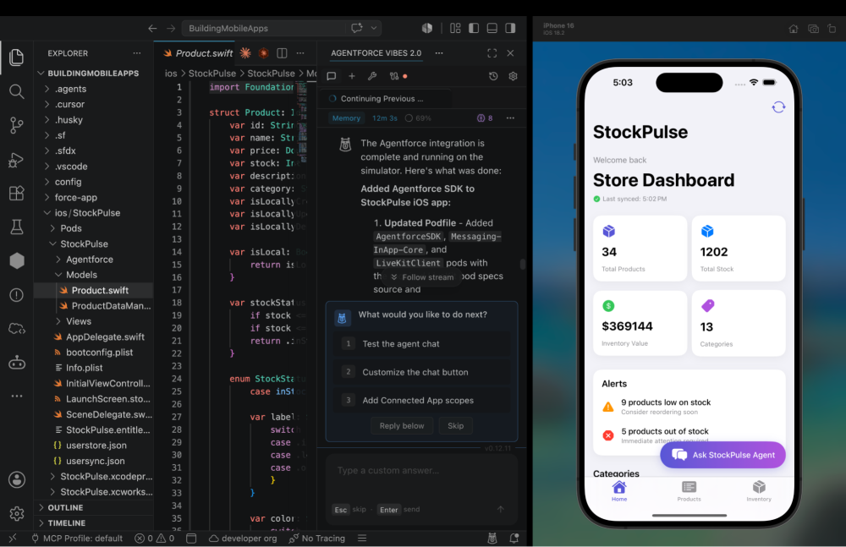Choose option Add Connected App scopes

pyautogui.click(x=421, y=400)
